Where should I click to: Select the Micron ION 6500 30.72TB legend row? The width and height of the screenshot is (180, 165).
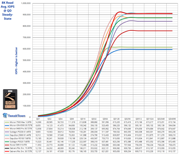tap(19, 125)
